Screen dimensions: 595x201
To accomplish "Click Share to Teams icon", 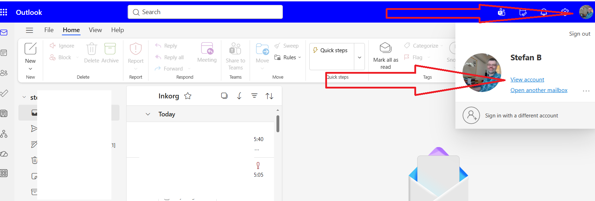I will [235, 49].
